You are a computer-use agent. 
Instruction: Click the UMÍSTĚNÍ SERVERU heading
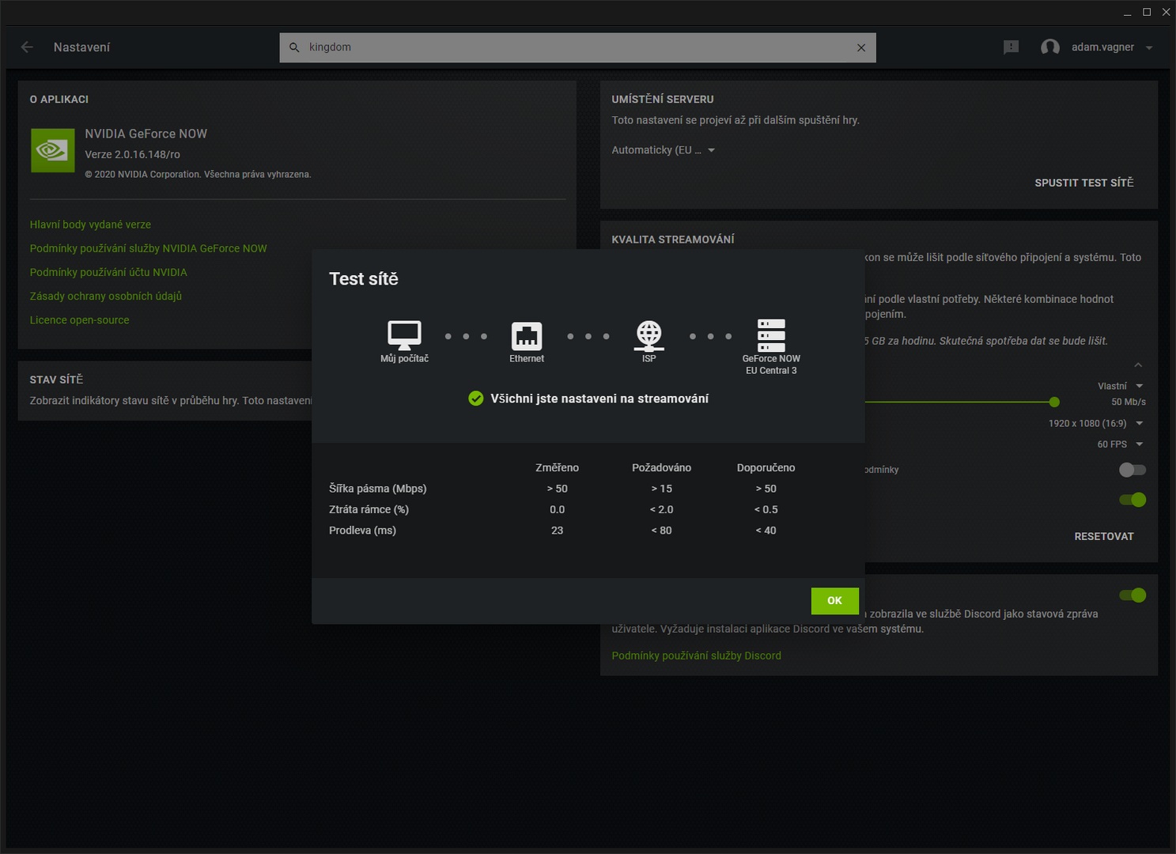coord(662,100)
